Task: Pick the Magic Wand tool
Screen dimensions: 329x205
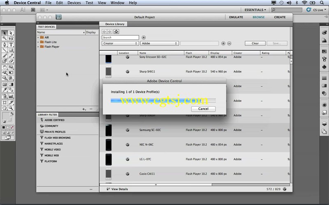Action: (x=5, y=38)
